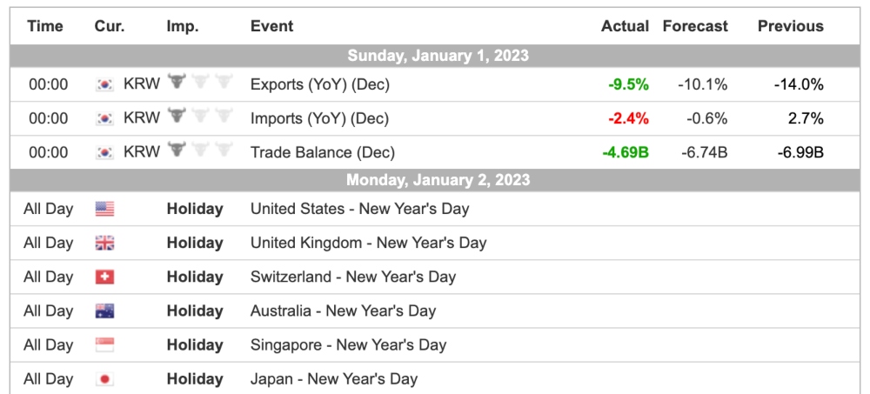870x394 pixels.
Task: Open the Imports (YoY) (Dec) event
Action: (x=319, y=118)
